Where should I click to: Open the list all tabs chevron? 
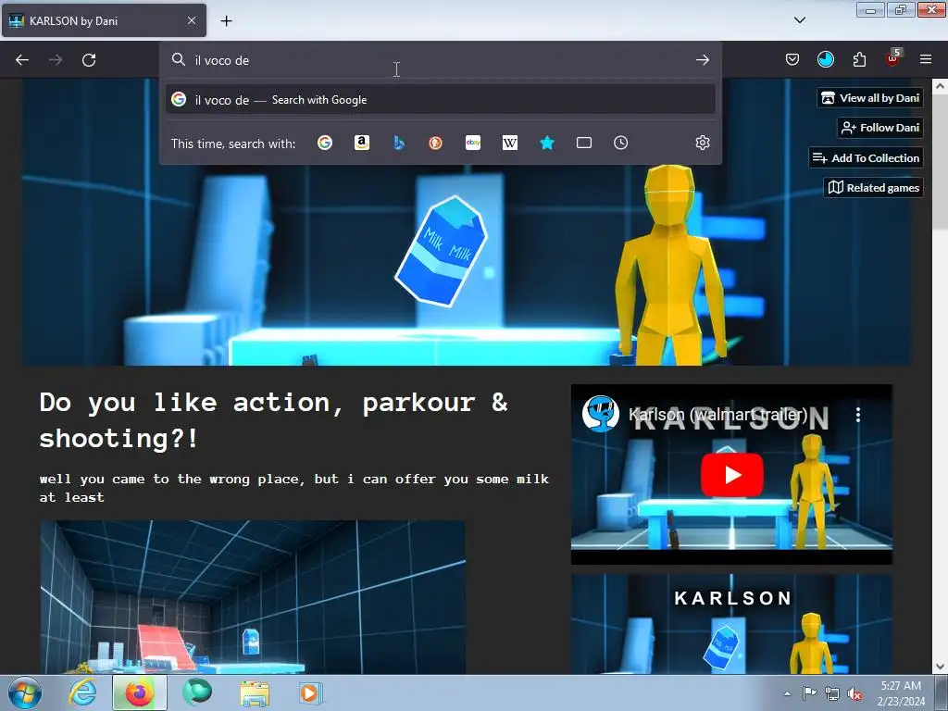click(x=799, y=20)
